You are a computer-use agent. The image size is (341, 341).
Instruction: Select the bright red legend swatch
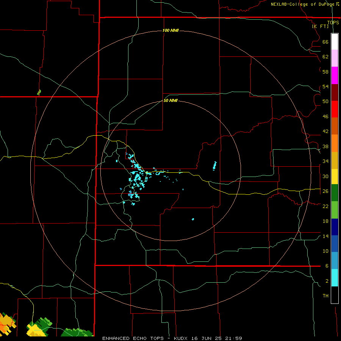tap(335, 109)
